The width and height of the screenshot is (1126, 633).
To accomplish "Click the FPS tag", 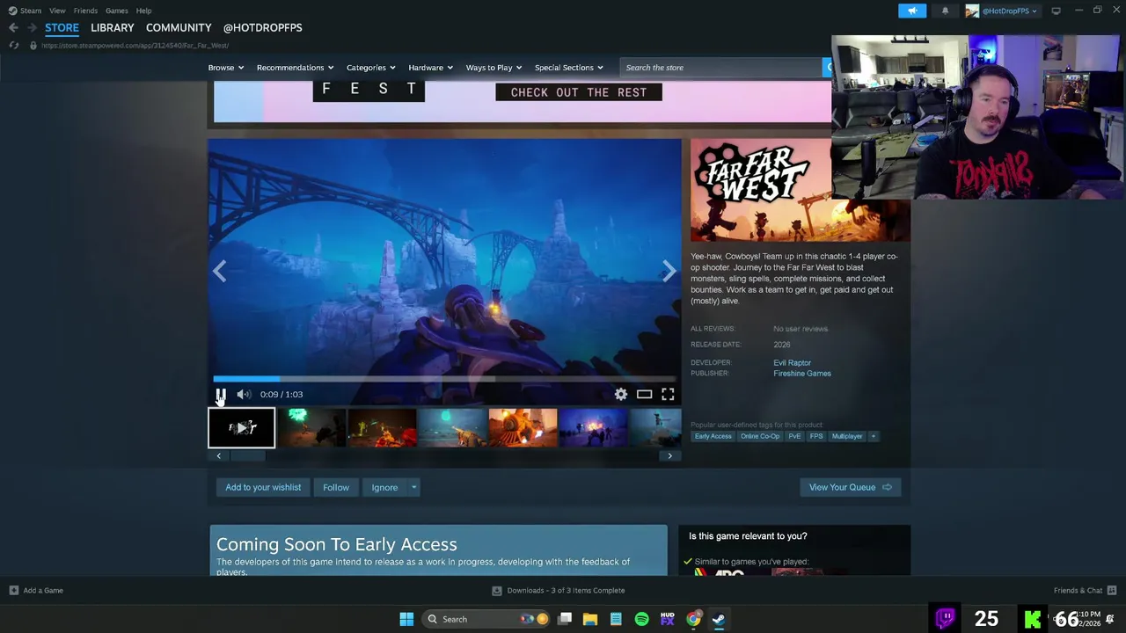I will tap(816, 436).
